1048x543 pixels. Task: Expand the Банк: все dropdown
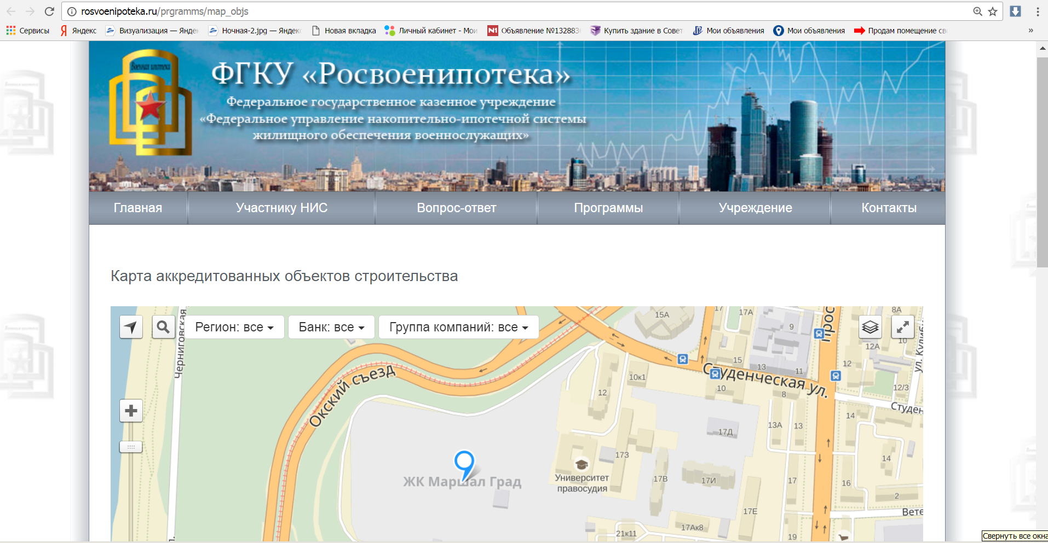pos(331,327)
